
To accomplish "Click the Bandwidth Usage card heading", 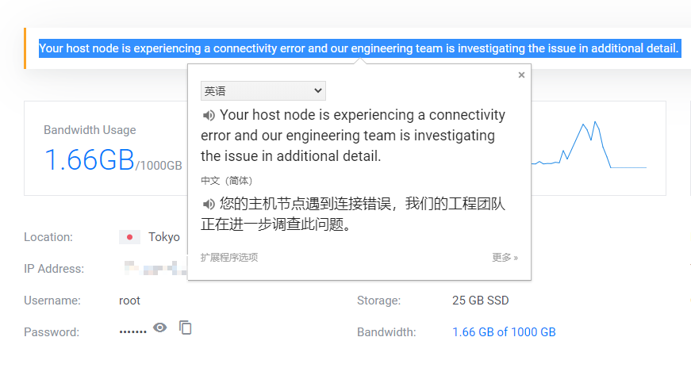I will pos(90,130).
